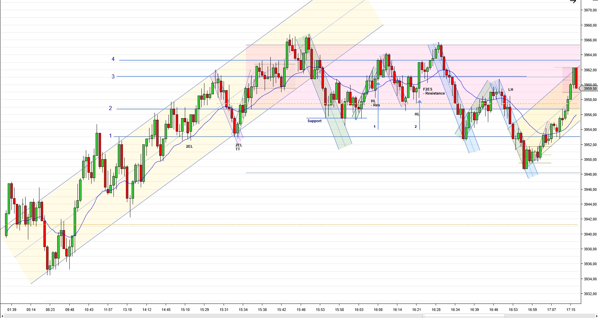Viewport: 598px width, 318px height.
Task: Click the blue up-arrow marker numbered 2
Action: click(x=420, y=101)
